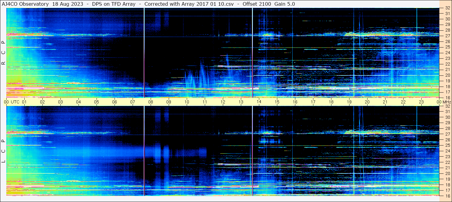452x202 pixels.
Task: Select the 02 hour mark on time axis
Action: 43,102
